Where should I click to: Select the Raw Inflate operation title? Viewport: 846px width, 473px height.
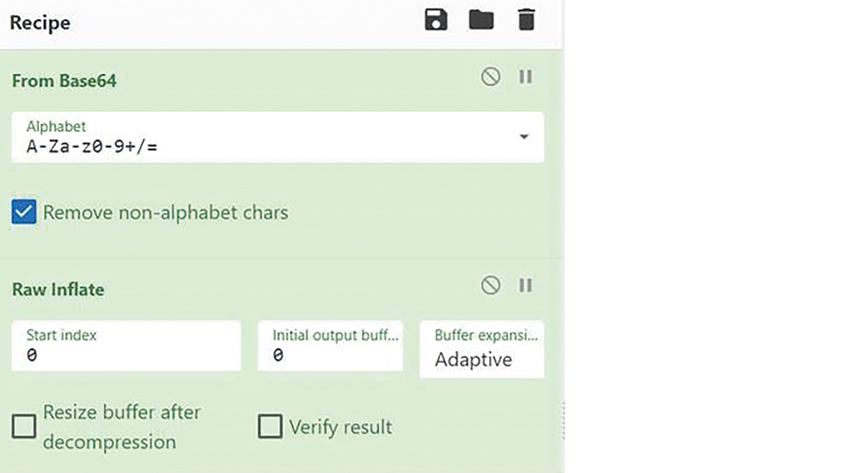pos(58,289)
